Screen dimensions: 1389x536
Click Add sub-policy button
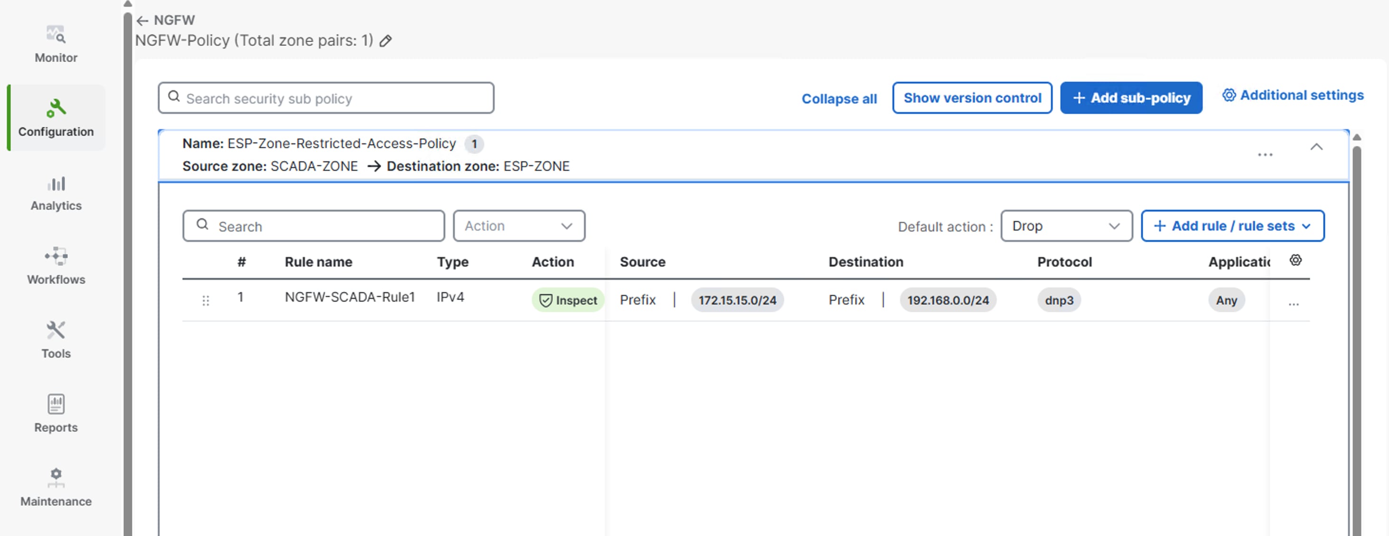(x=1131, y=98)
